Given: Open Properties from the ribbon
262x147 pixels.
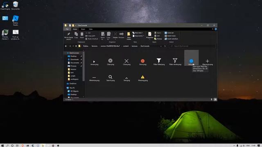Looking at the screenshot, I should pos(149,36).
